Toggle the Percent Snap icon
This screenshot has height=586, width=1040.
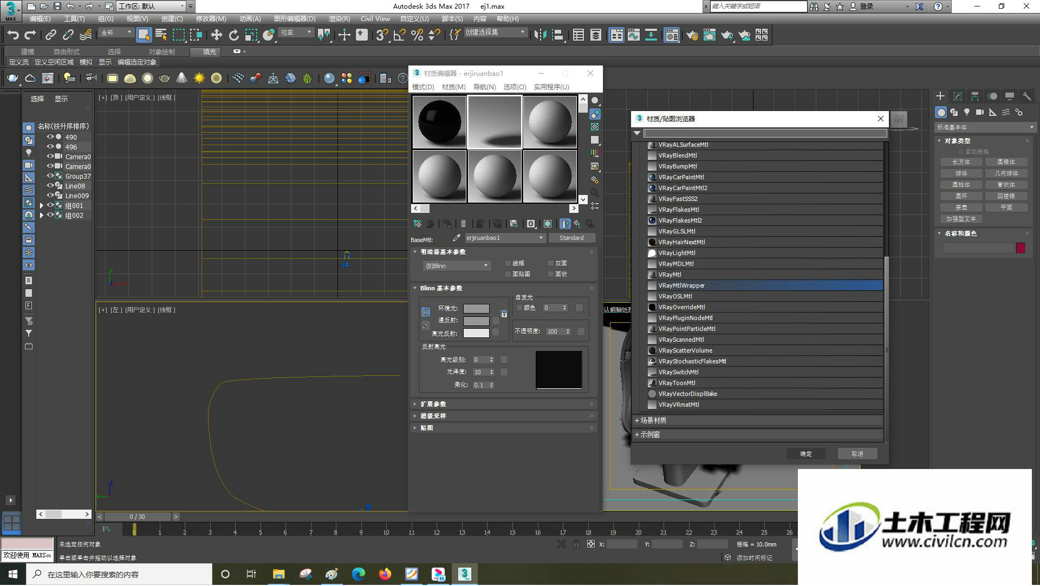[417, 35]
